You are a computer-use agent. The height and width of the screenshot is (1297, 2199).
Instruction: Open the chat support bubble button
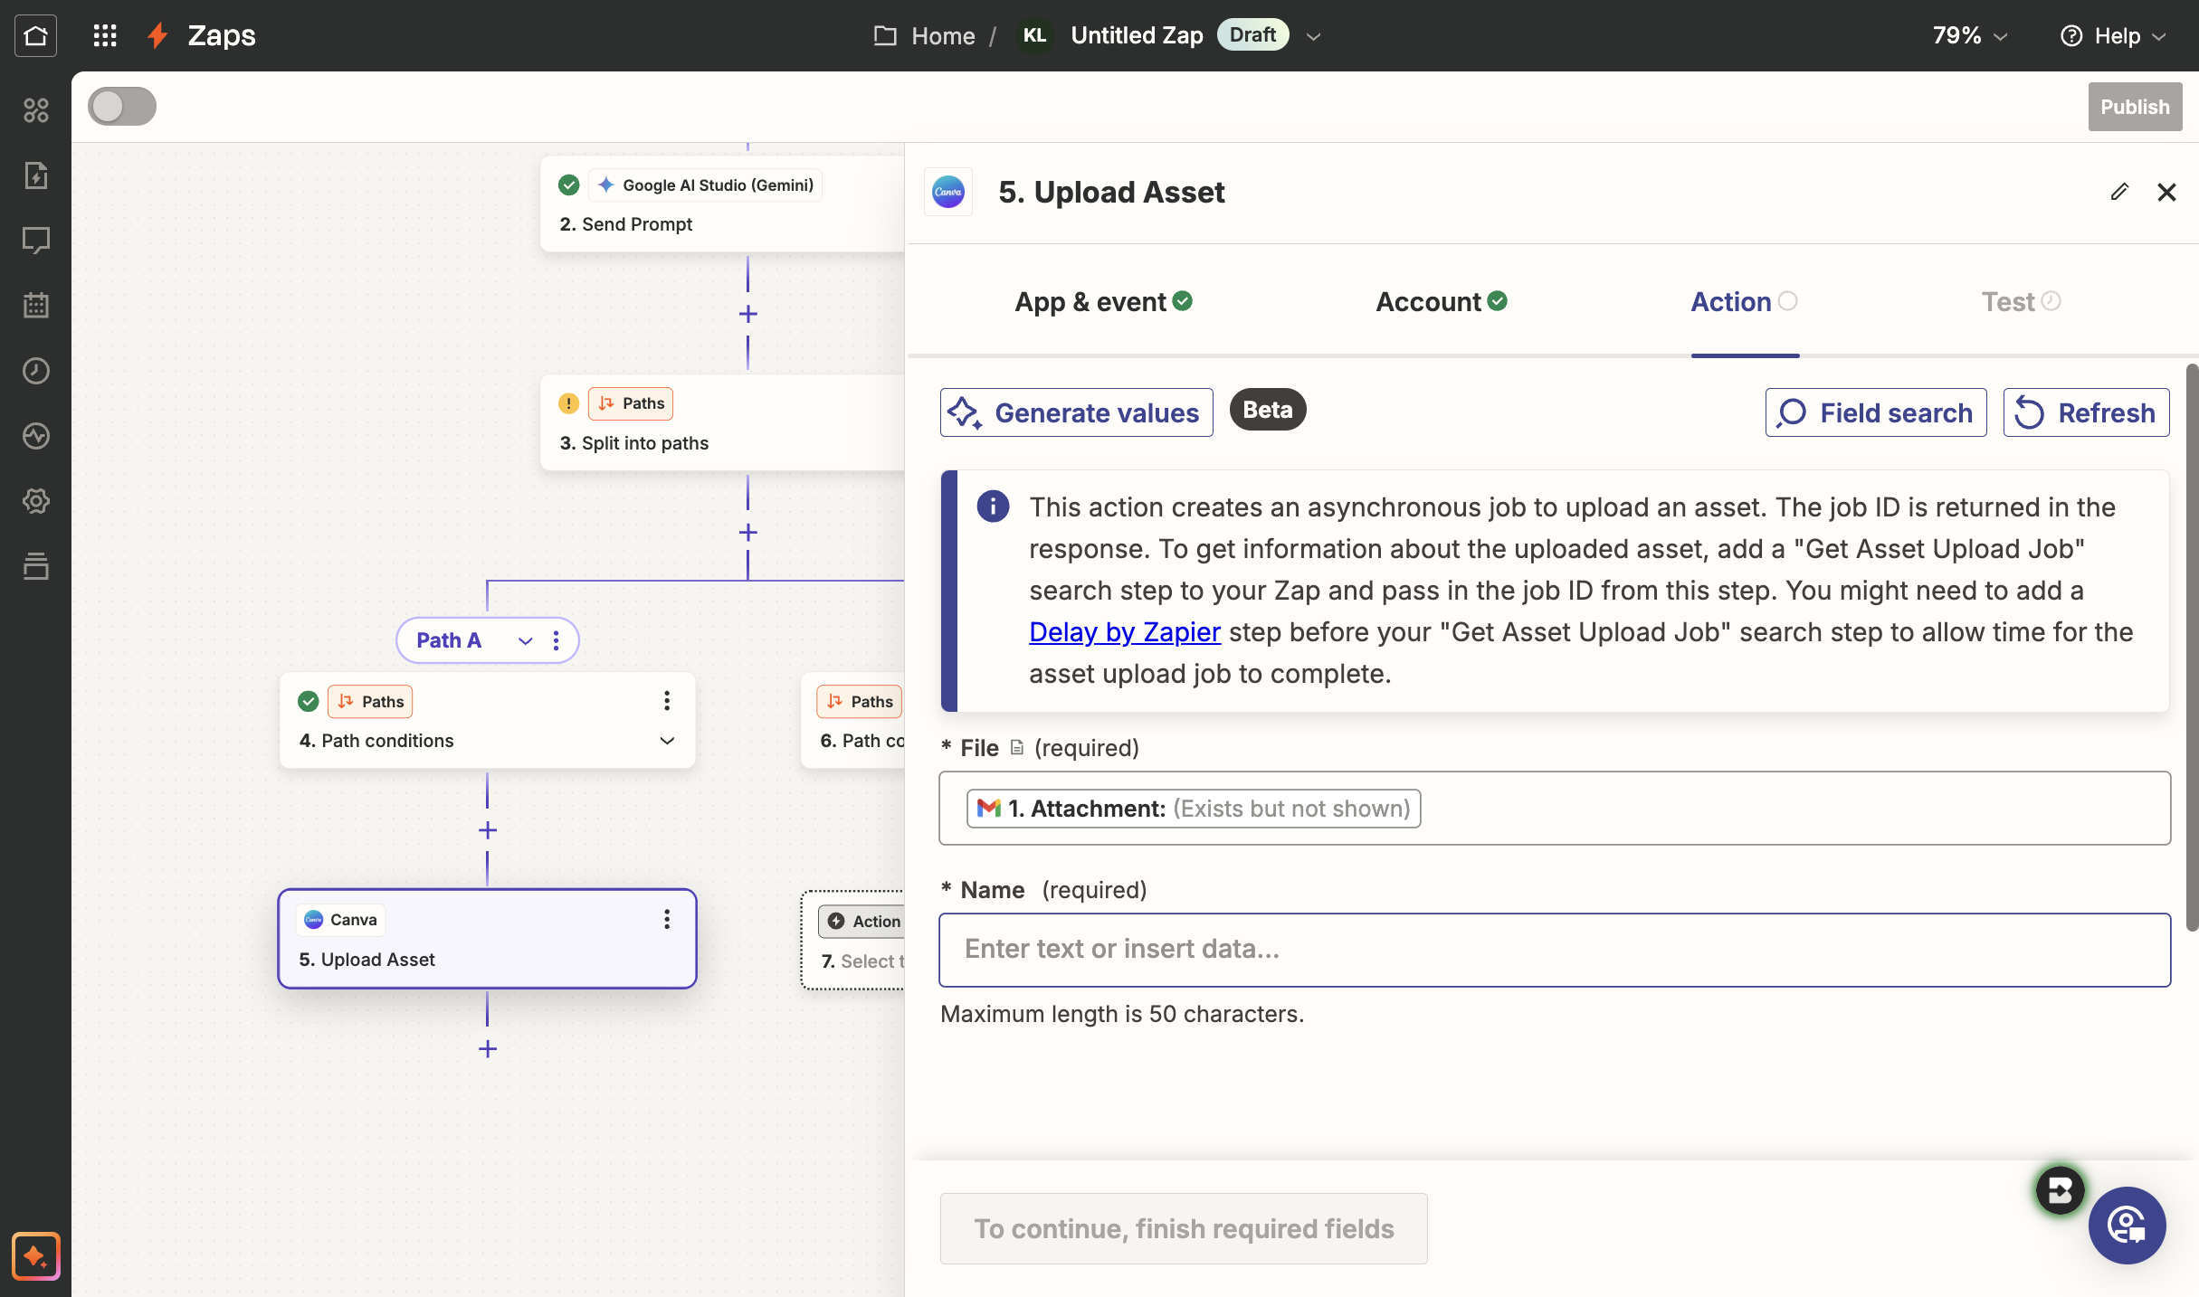click(x=2127, y=1226)
